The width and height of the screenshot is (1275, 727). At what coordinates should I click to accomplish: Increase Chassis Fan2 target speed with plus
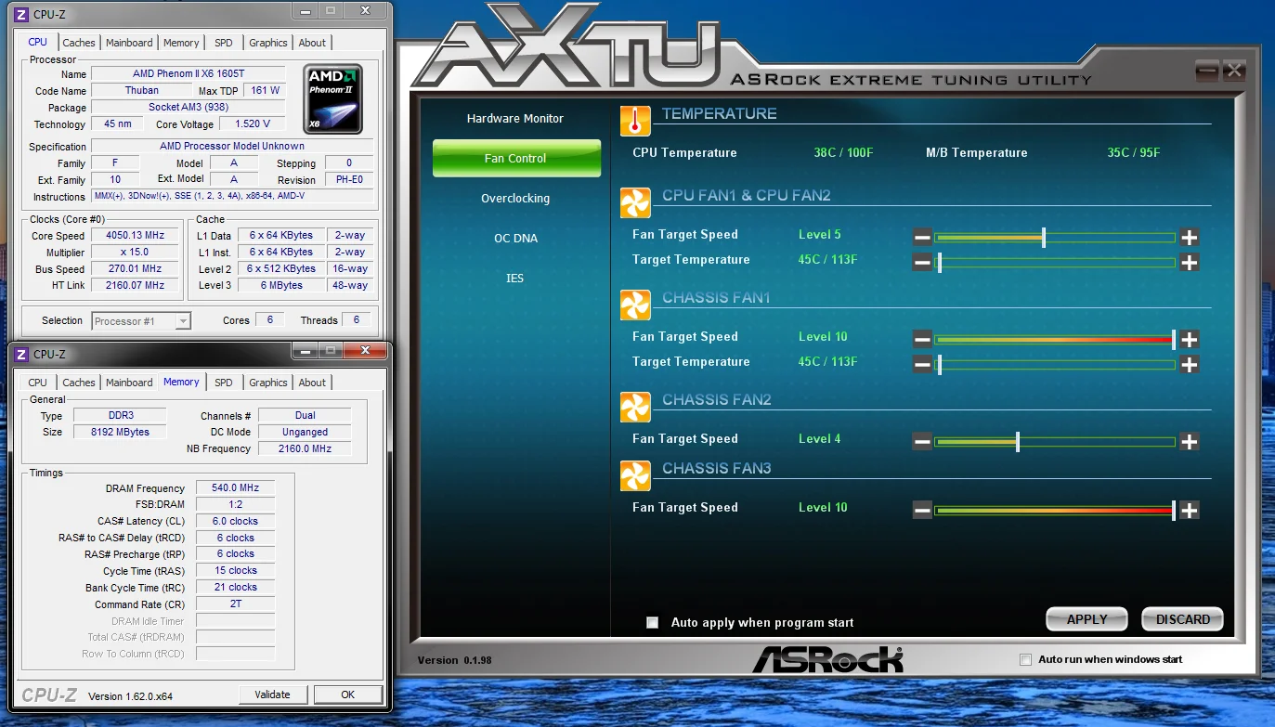1190,442
